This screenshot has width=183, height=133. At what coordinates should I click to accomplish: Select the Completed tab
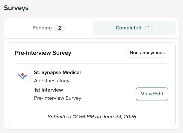click(x=135, y=28)
